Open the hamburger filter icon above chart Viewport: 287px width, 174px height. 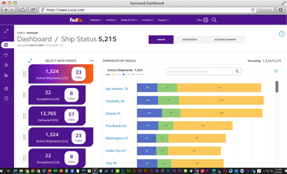coord(276,72)
